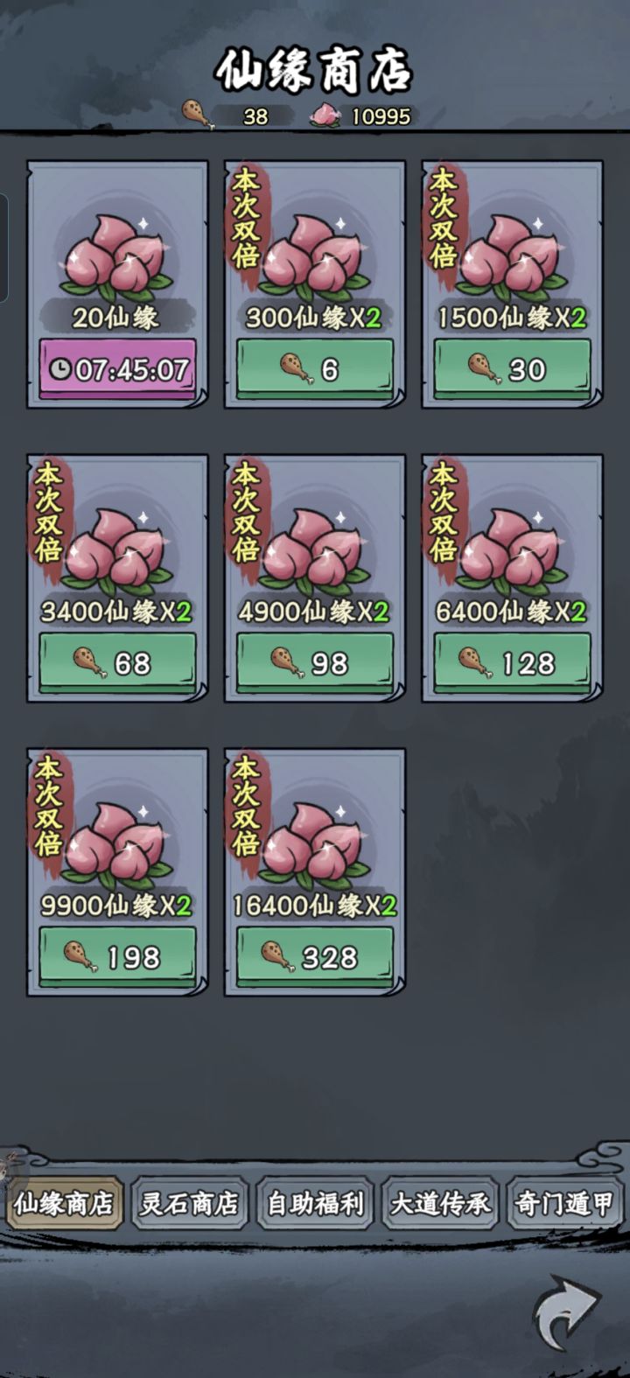Image resolution: width=630 pixels, height=1378 pixels.
Task: Go to the 大道传承 tab
Action: (440, 1204)
